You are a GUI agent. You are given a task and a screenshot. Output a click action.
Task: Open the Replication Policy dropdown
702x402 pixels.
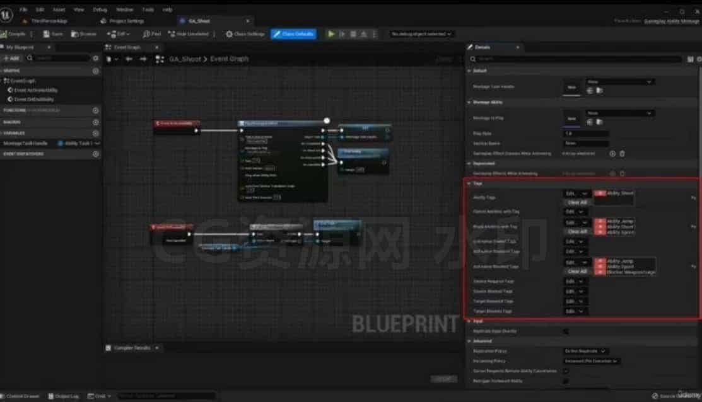click(x=585, y=351)
